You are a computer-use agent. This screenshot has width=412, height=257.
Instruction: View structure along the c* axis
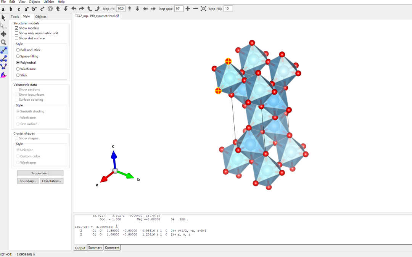click(42, 9)
